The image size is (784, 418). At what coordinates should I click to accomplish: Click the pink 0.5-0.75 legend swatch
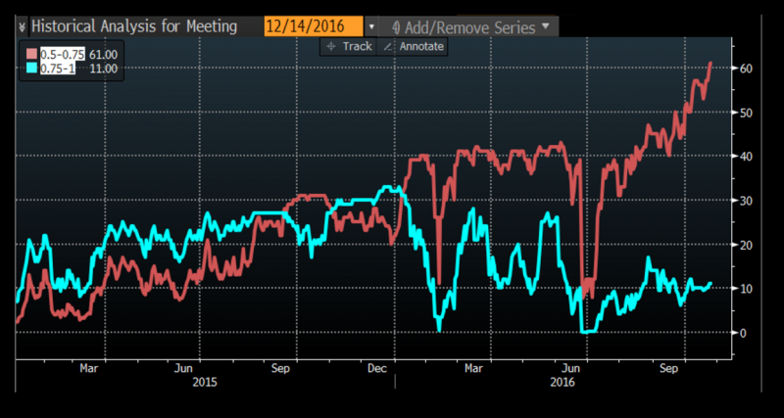pyautogui.click(x=31, y=55)
